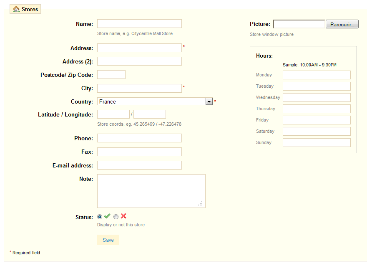Screen dimensions: 367x266
Task: Click the 'Required field' footnote text
Action: [x=26, y=253]
